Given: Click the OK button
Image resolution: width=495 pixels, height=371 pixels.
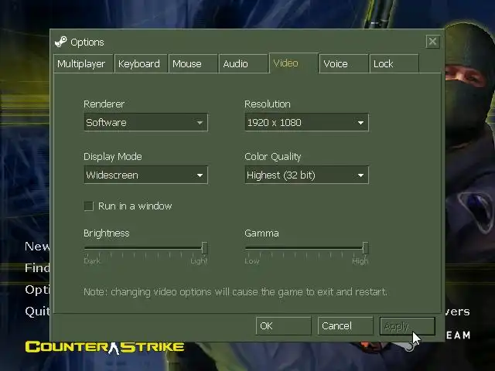Looking at the screenshot, I should click(284, 326).
